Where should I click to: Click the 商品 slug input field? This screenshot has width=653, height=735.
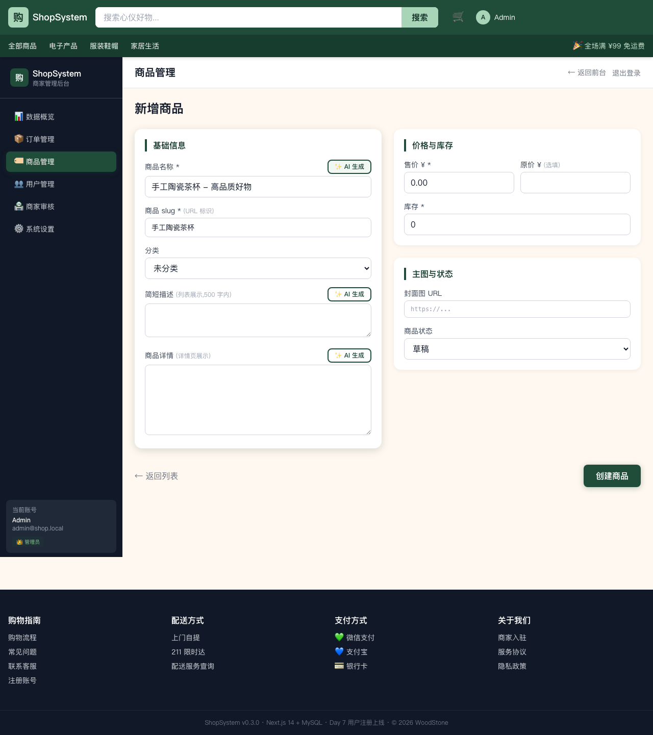pos(258,227)
